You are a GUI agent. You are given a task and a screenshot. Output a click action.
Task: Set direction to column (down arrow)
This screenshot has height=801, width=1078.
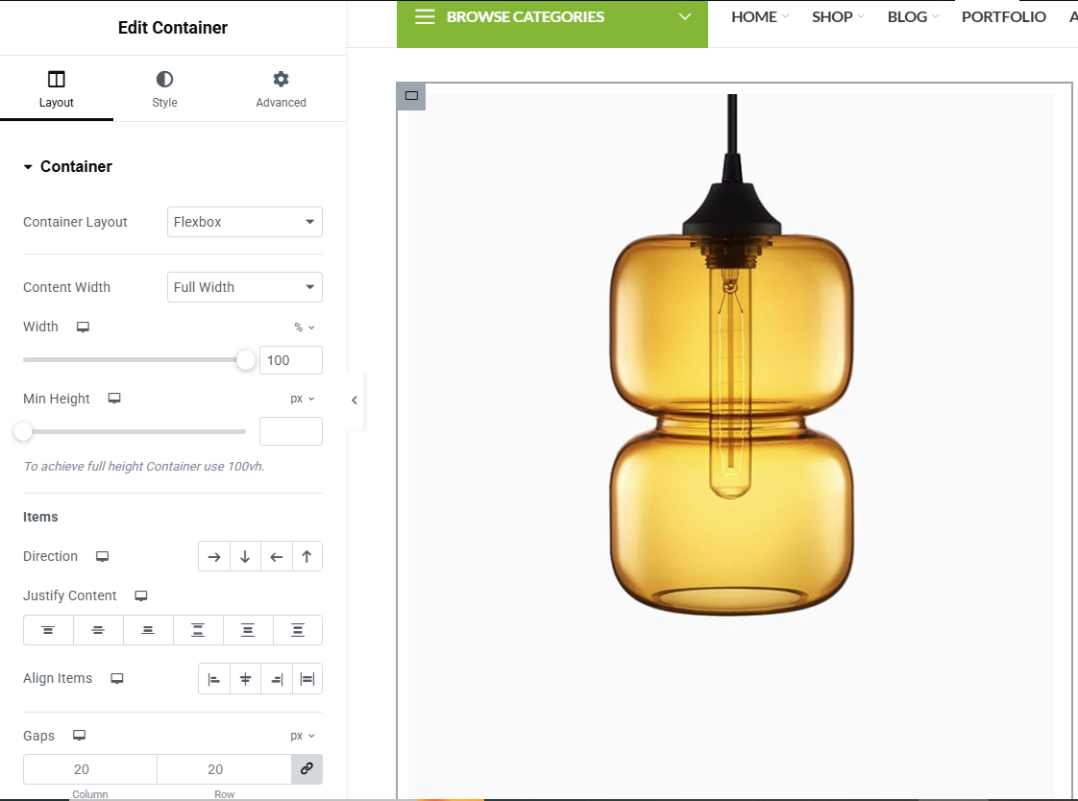pyautogui.click(x=245, y=556)
